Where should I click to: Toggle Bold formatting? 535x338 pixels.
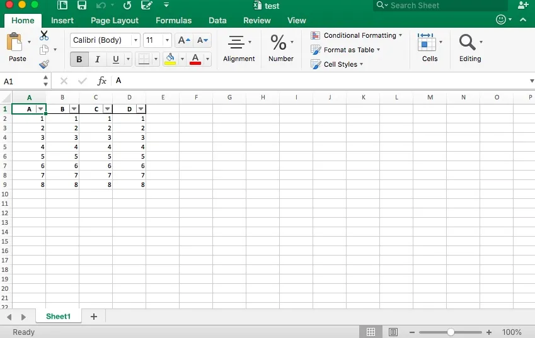pyautogui.click(x=79, y=59)
